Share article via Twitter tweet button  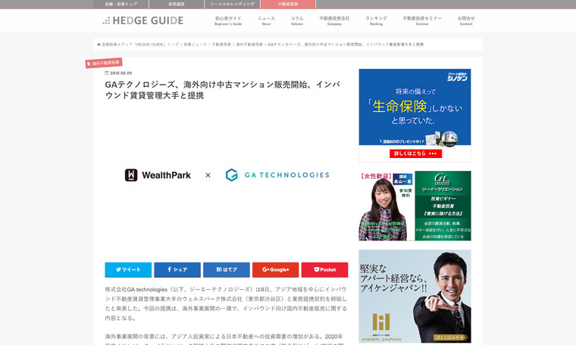pyautogui.click(x=128, y=269)
